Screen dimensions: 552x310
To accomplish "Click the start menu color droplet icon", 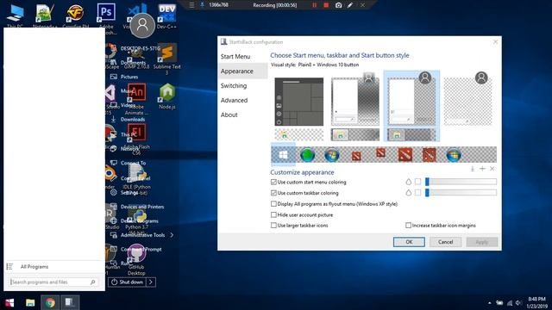I will point(408,182).
